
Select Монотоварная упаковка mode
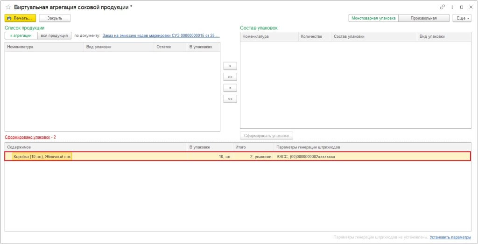point(373,18)
